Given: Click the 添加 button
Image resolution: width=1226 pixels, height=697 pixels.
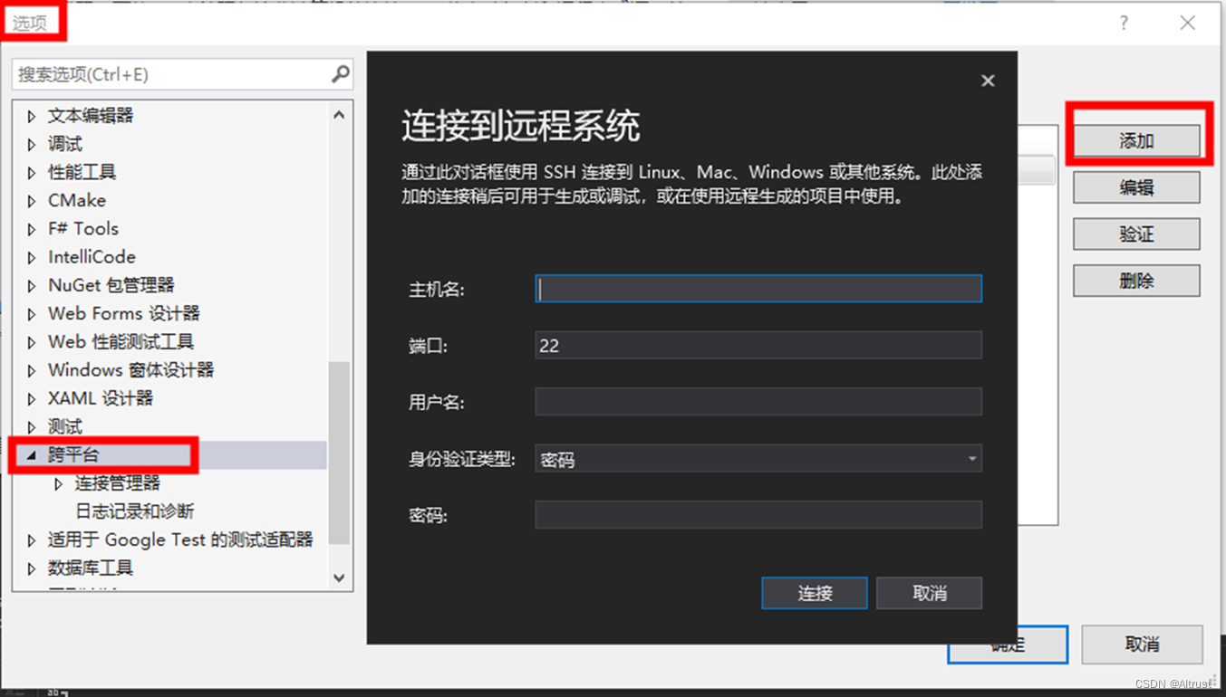Looking at the screenshot, I should coord(1136,140).
